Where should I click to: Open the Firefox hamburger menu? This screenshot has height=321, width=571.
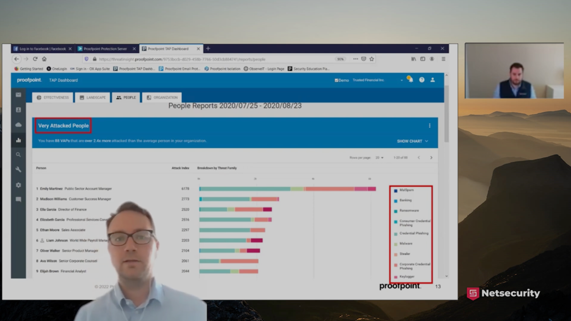pyautogui.click(x=443, y=59)
